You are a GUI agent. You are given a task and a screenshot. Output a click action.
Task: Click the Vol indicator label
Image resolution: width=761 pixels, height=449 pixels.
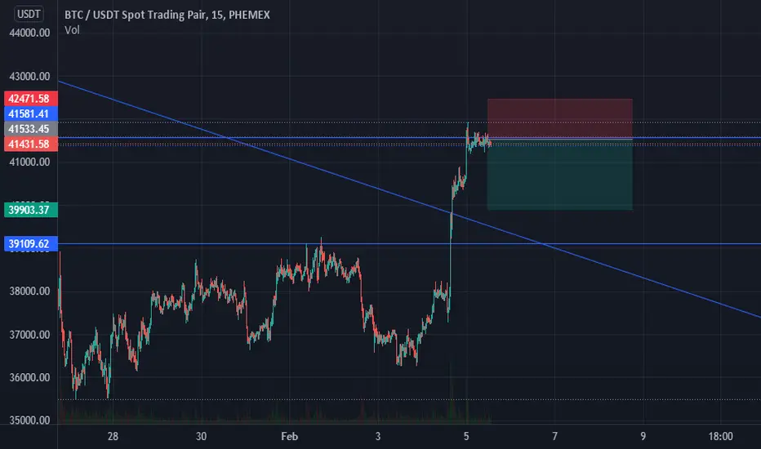point(72,30)
